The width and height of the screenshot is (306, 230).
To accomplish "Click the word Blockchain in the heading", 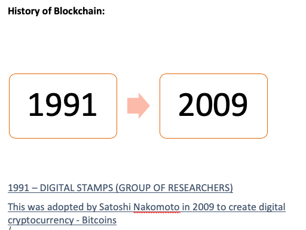I will tap(78, 11).
